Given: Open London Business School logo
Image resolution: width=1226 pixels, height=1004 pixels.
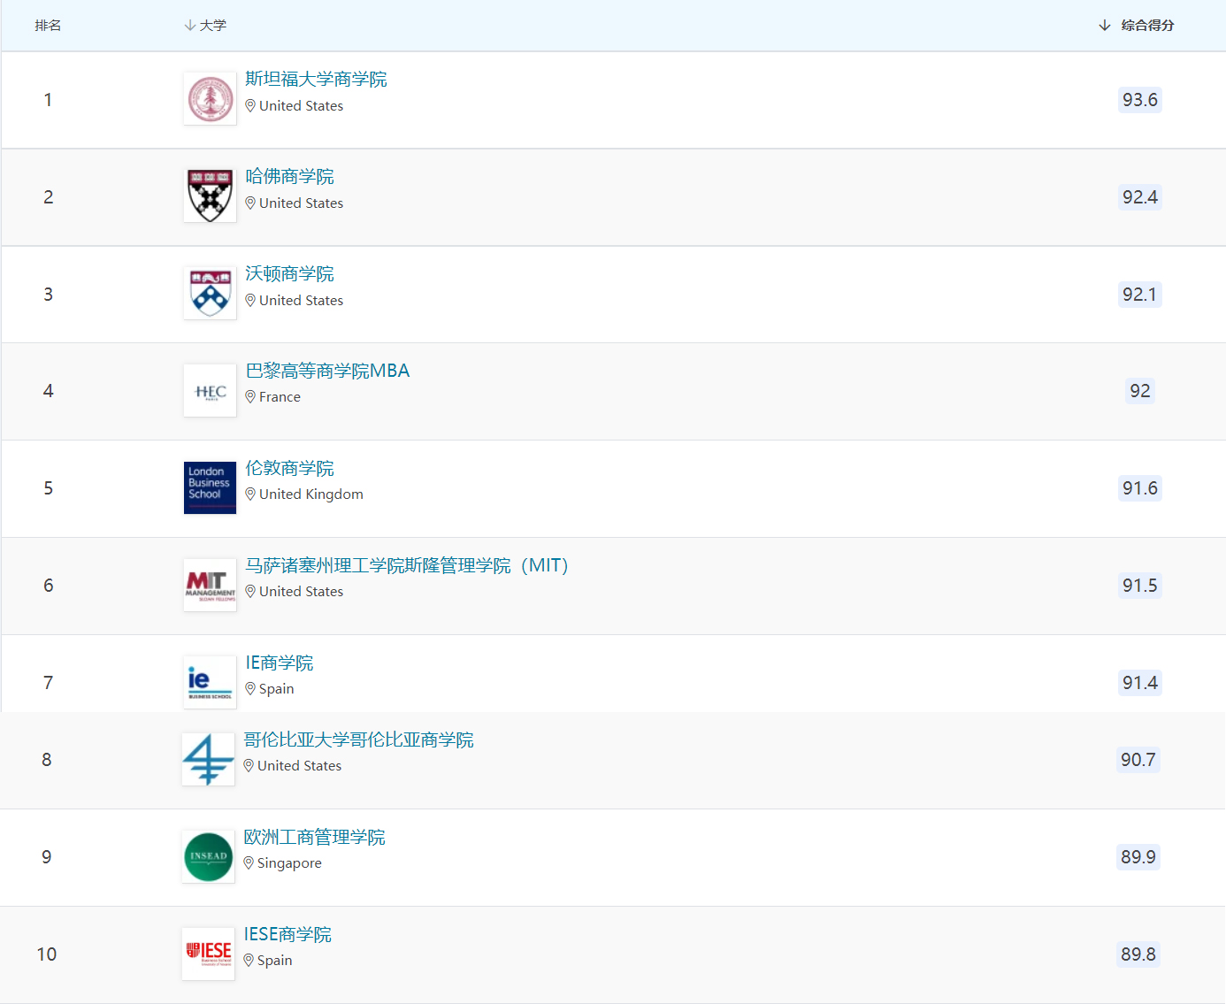Looking at the screenshot, I should [x=210, y=487].
